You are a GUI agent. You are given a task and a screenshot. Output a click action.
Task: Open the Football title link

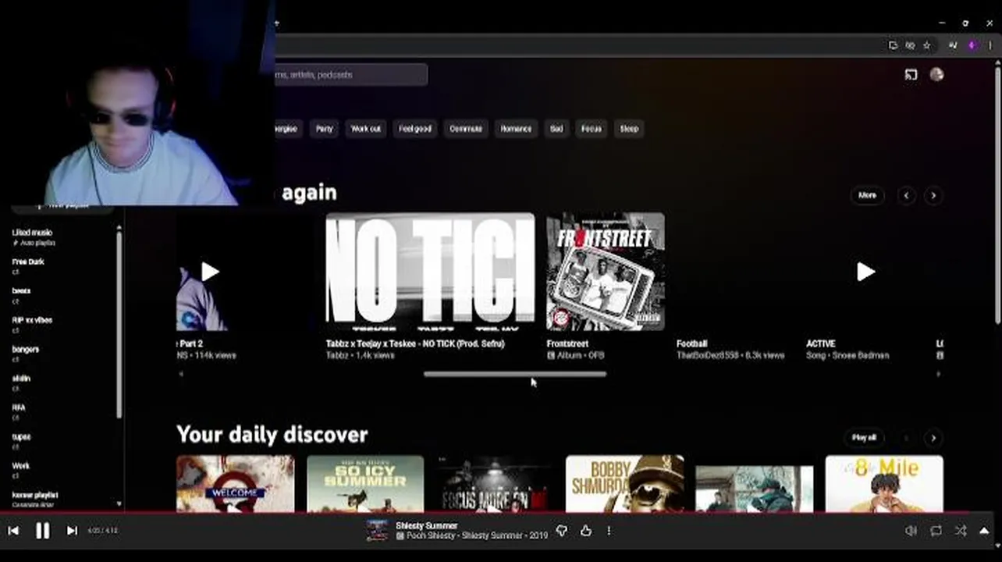691,343
